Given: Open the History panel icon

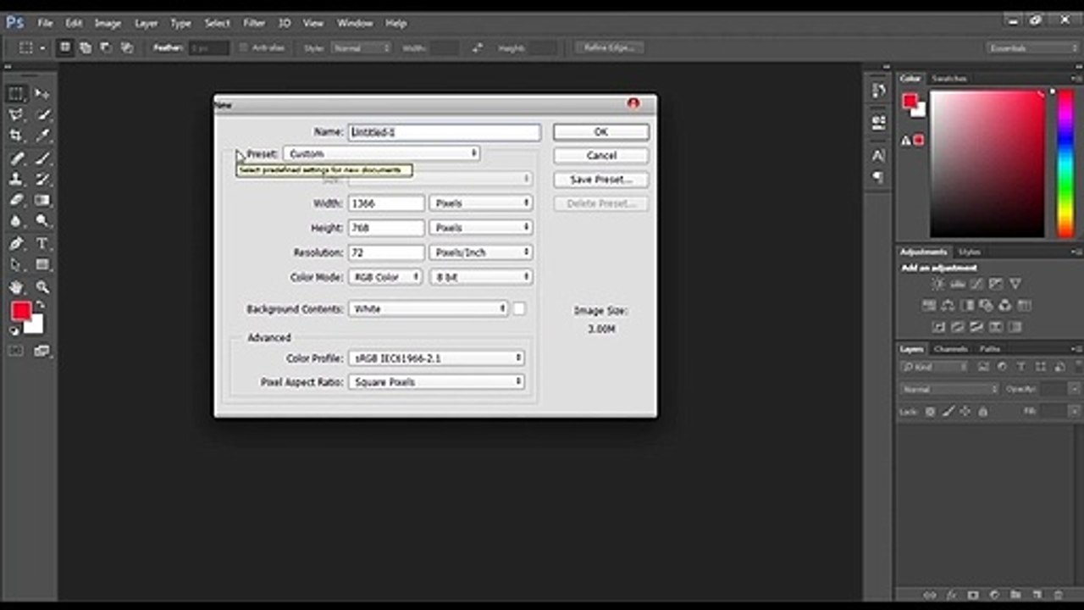Looking at the screenshot, I should (x=878, y=91).
